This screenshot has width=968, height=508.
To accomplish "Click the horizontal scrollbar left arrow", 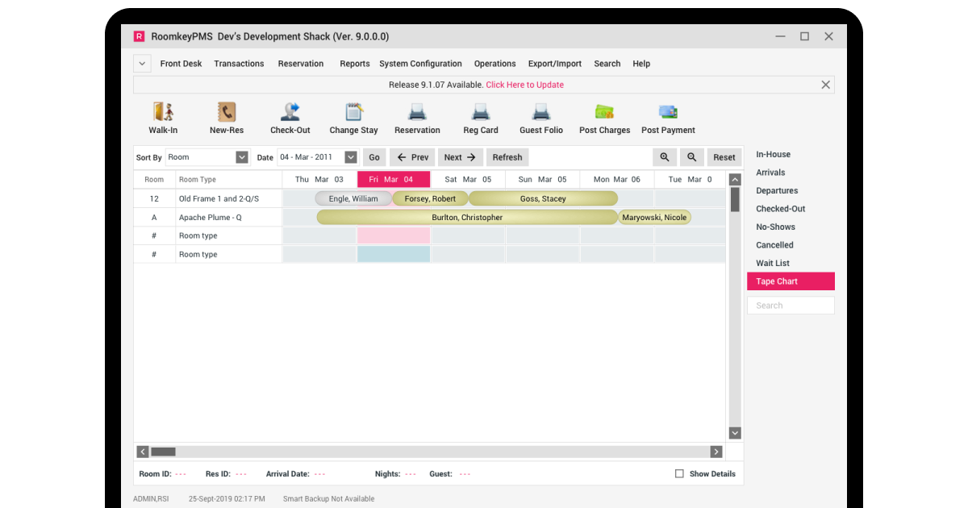I will (x=143, y=452).
